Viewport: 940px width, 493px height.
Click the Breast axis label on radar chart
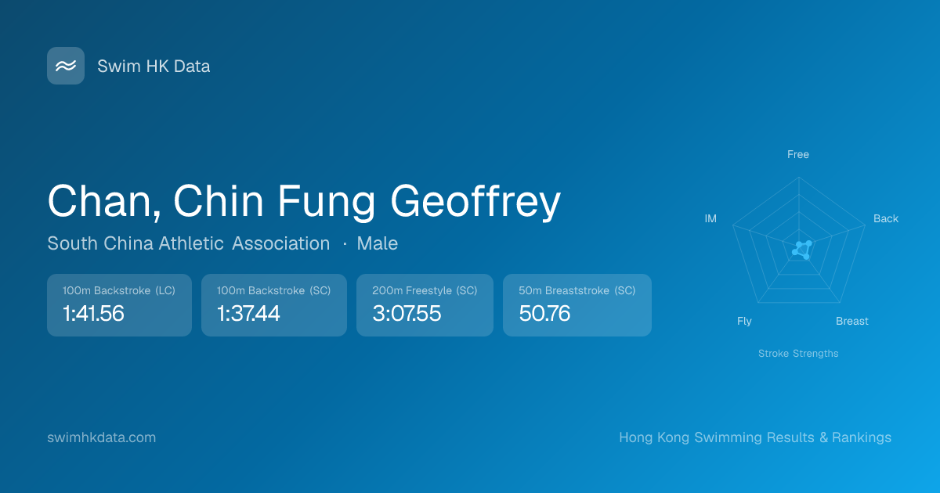point(852,321)
